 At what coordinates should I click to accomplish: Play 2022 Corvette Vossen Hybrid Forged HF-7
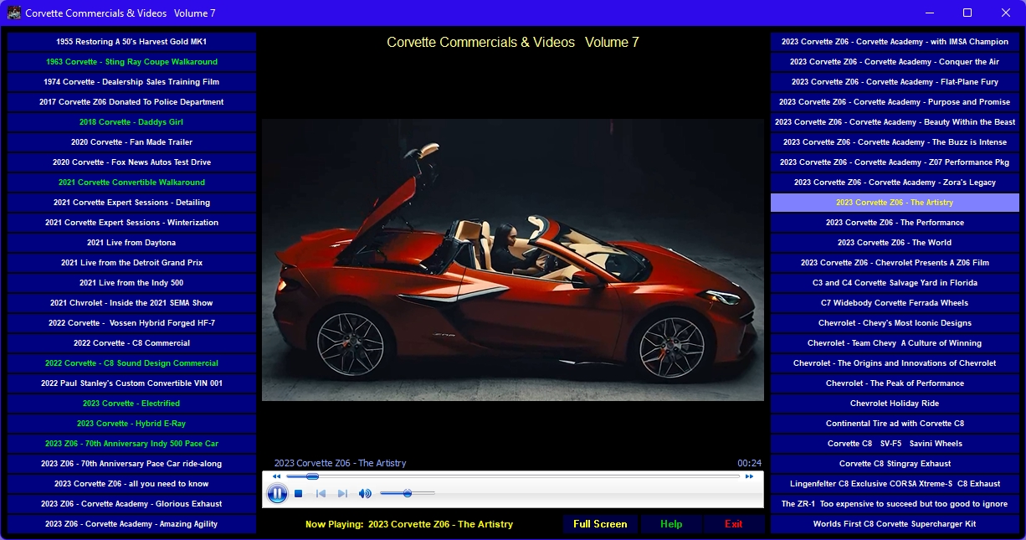tap(131, 323)
